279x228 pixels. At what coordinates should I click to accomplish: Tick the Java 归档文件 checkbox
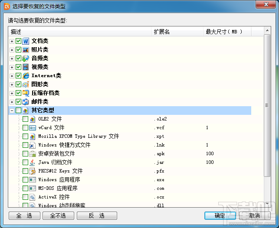click(x=25, y=163)
